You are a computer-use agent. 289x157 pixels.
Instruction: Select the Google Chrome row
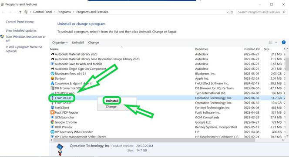pyautogui.click(x=168, y=122)
